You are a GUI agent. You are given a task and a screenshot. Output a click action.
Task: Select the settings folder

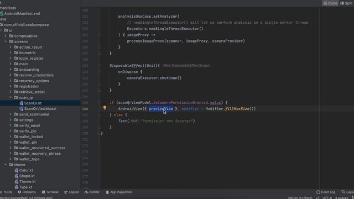pyautogui.click(x=26, y=120)
